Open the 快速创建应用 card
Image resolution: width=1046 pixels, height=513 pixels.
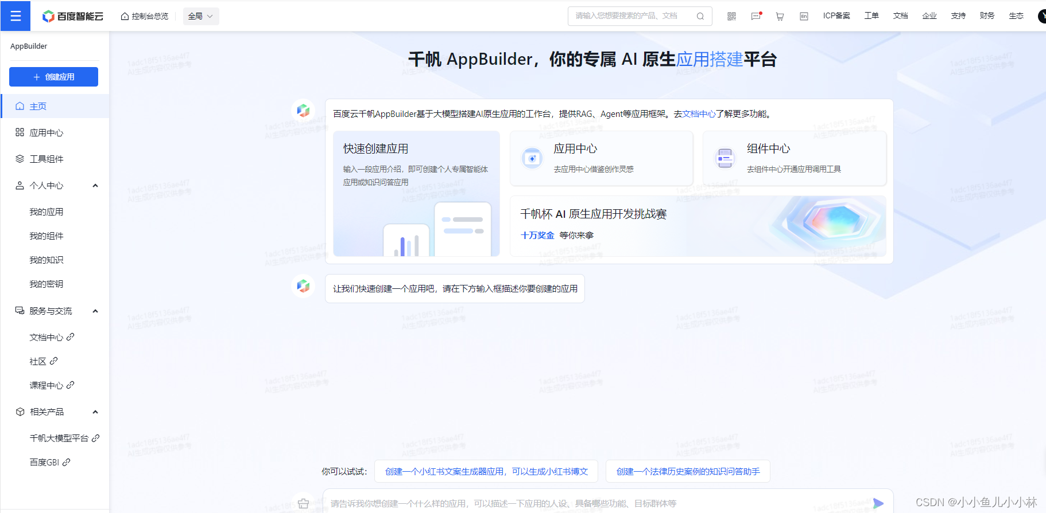point(416,193)
